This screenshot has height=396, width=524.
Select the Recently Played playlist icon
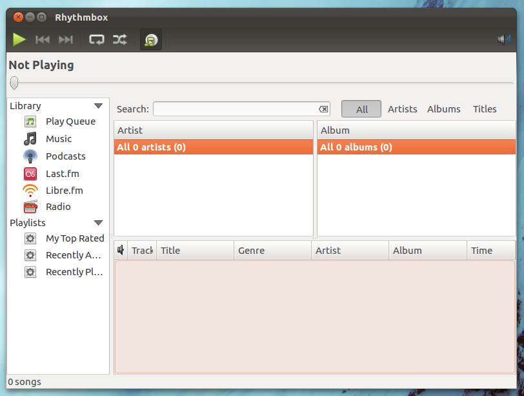click(x=30, y=272)
